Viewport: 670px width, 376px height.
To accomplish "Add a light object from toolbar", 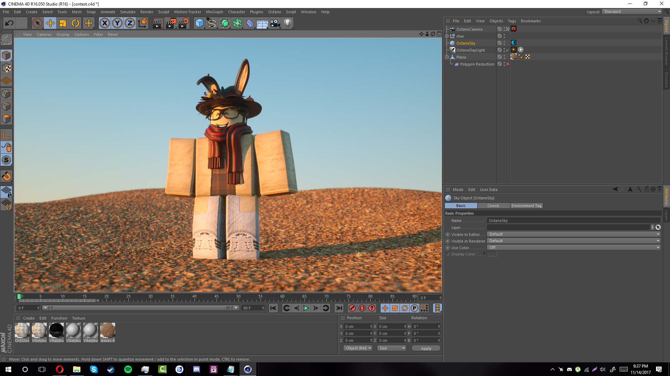I will coord(288,23).
